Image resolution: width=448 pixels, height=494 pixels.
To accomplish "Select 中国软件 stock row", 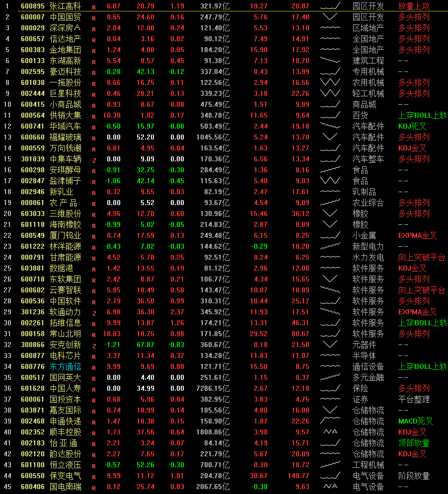I will click(x=224, y=301).
